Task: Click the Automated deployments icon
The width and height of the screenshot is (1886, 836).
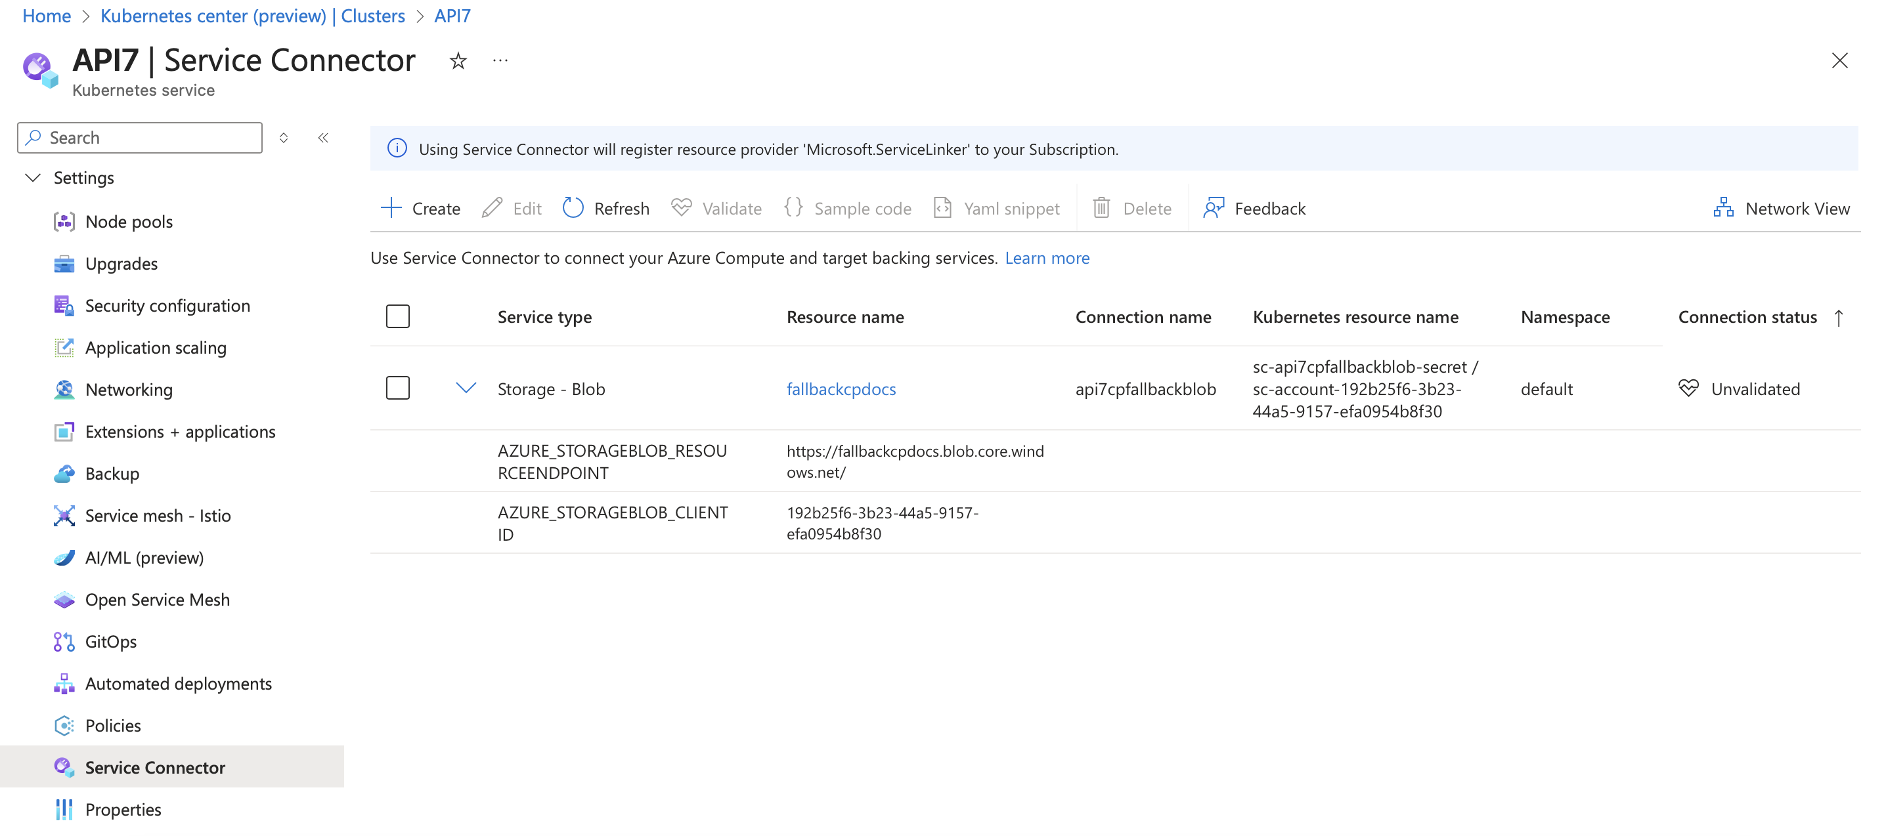Action: [65, 683]
